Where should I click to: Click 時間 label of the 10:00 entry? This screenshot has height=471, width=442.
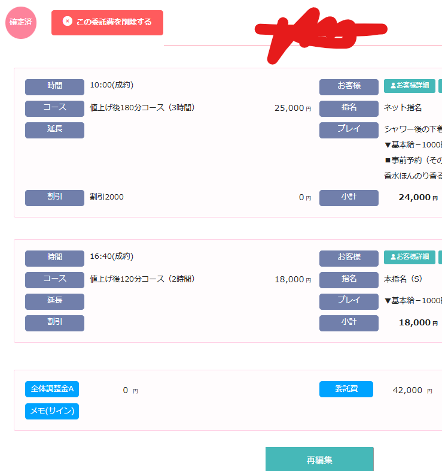54,87
